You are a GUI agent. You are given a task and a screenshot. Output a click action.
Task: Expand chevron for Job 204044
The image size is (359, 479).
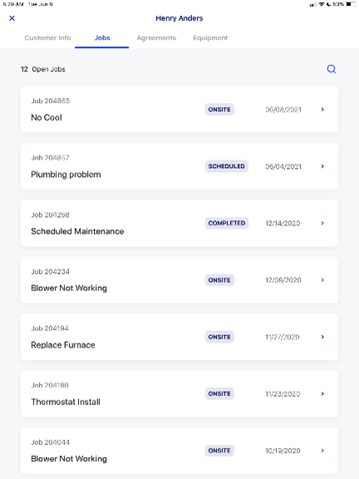pos(322,450)
